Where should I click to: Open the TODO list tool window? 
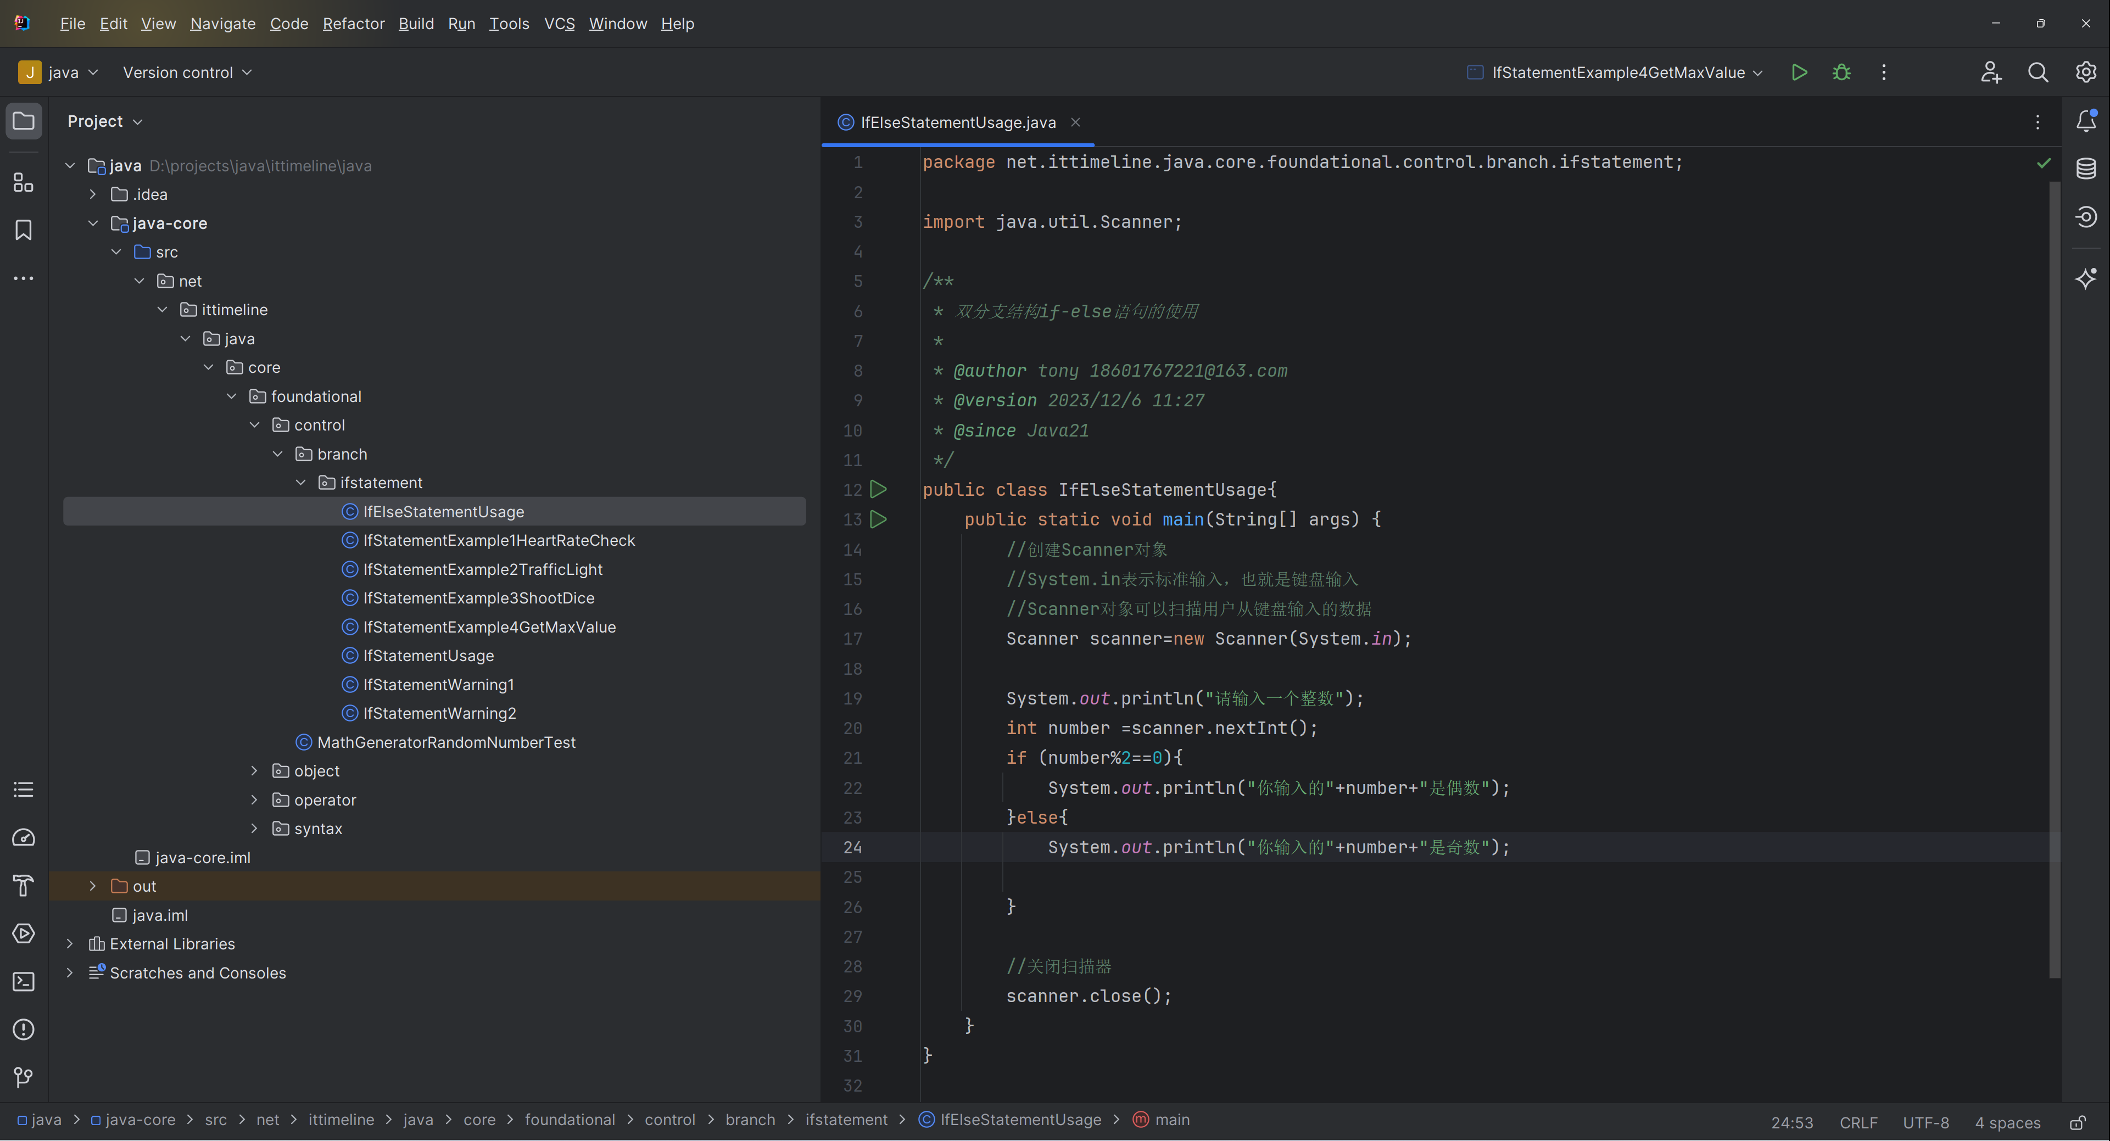(x=24, y=790)
